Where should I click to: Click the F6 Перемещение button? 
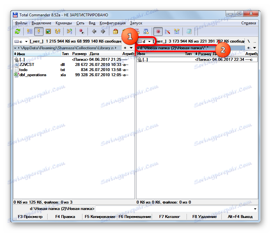click(135, 217)
